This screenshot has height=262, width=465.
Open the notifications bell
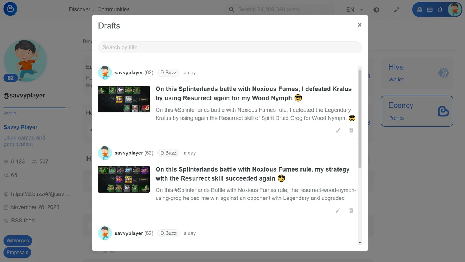[x=440, y=10]
